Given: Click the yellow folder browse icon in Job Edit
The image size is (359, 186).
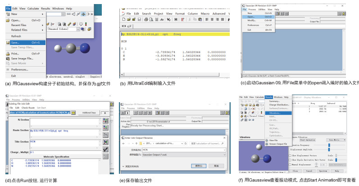Looking at the screenshot, I should click(73, 113).
